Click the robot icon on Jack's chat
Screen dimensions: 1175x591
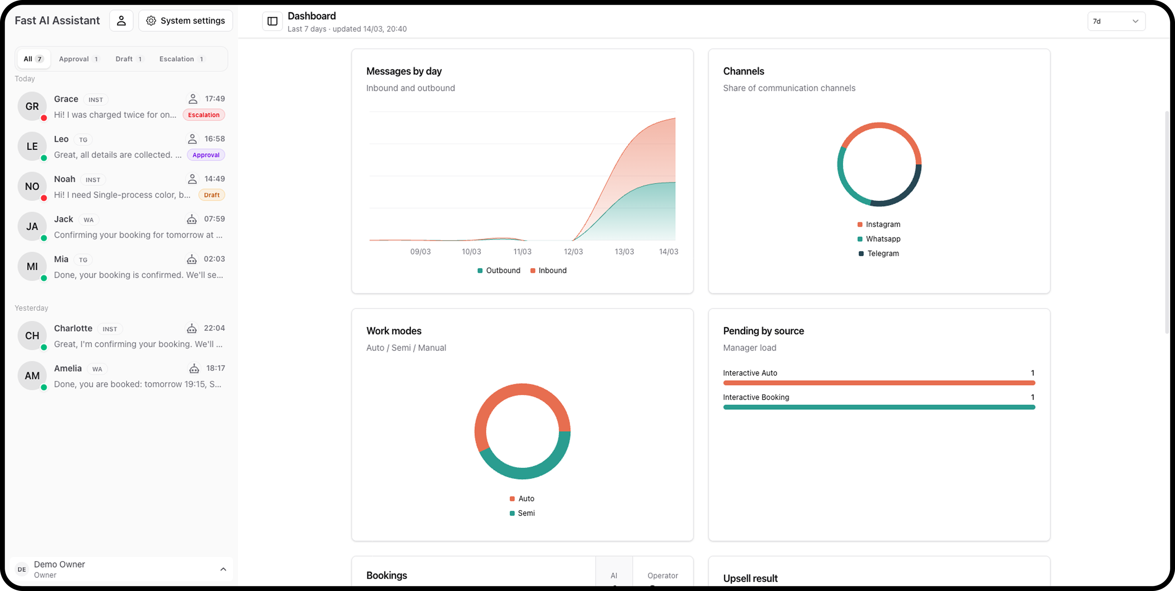coord(192,220)
